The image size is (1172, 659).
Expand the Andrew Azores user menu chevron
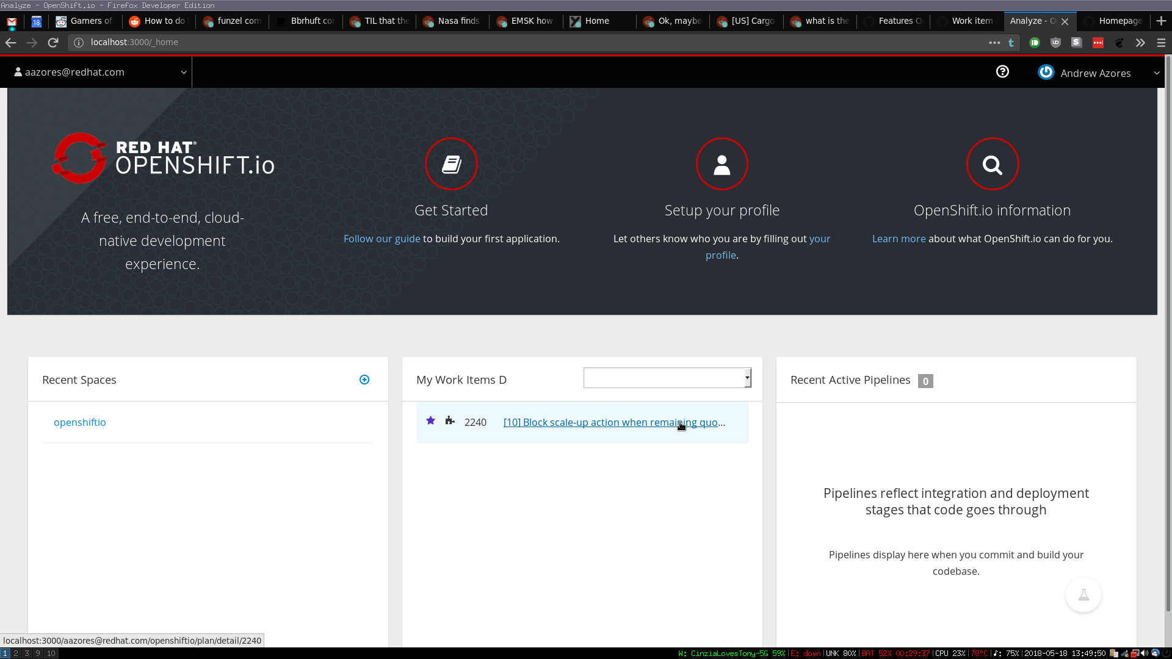(x=1157, y=73)
